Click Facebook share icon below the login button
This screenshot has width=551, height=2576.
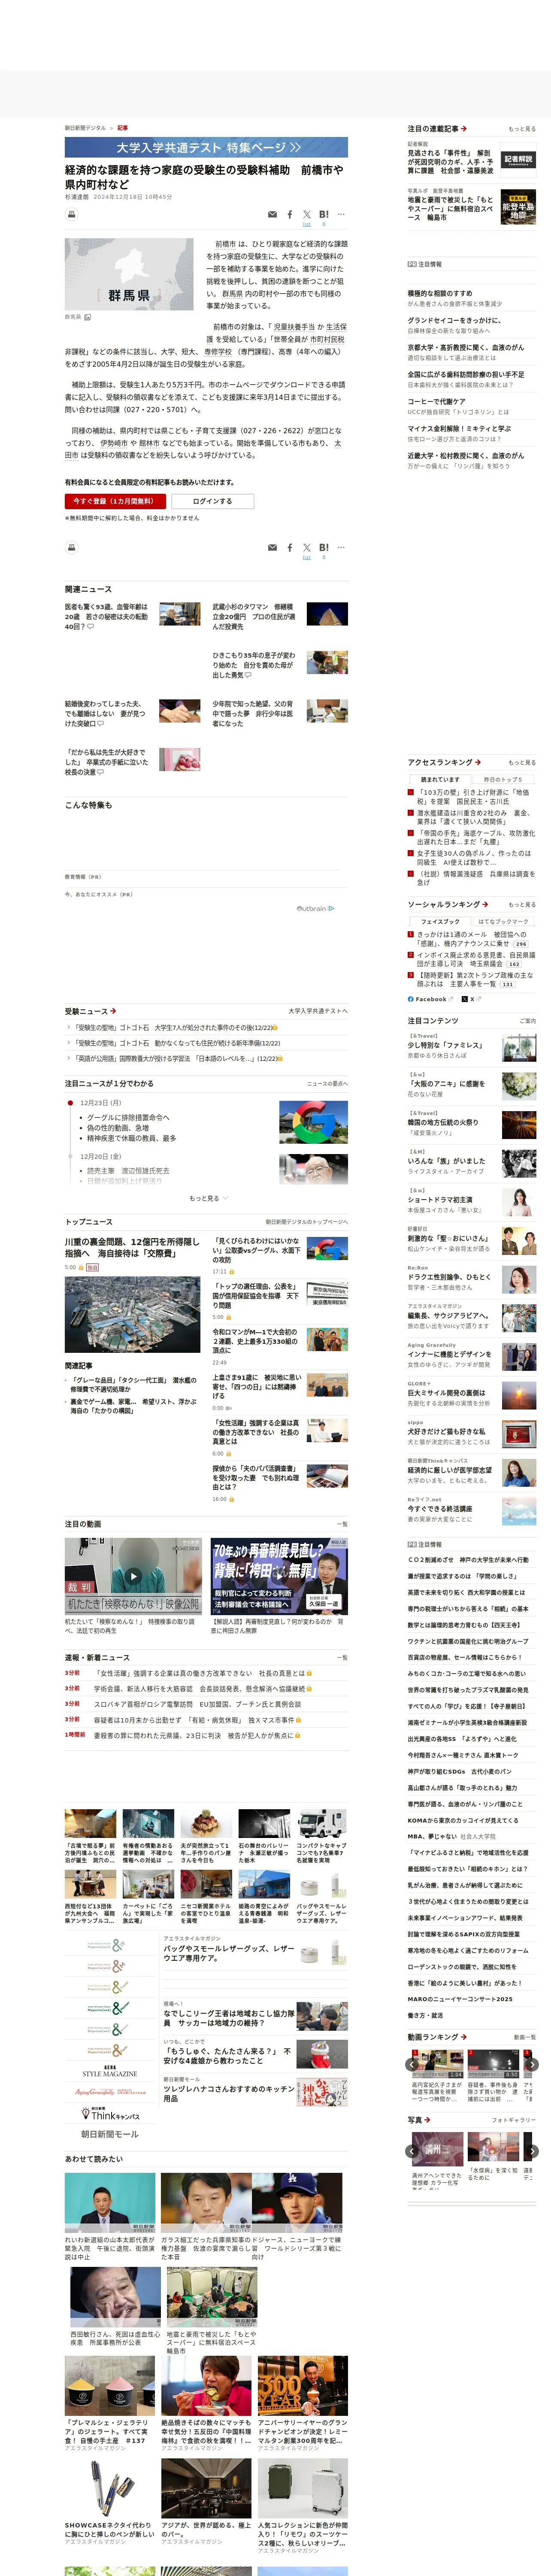(290, 547)
